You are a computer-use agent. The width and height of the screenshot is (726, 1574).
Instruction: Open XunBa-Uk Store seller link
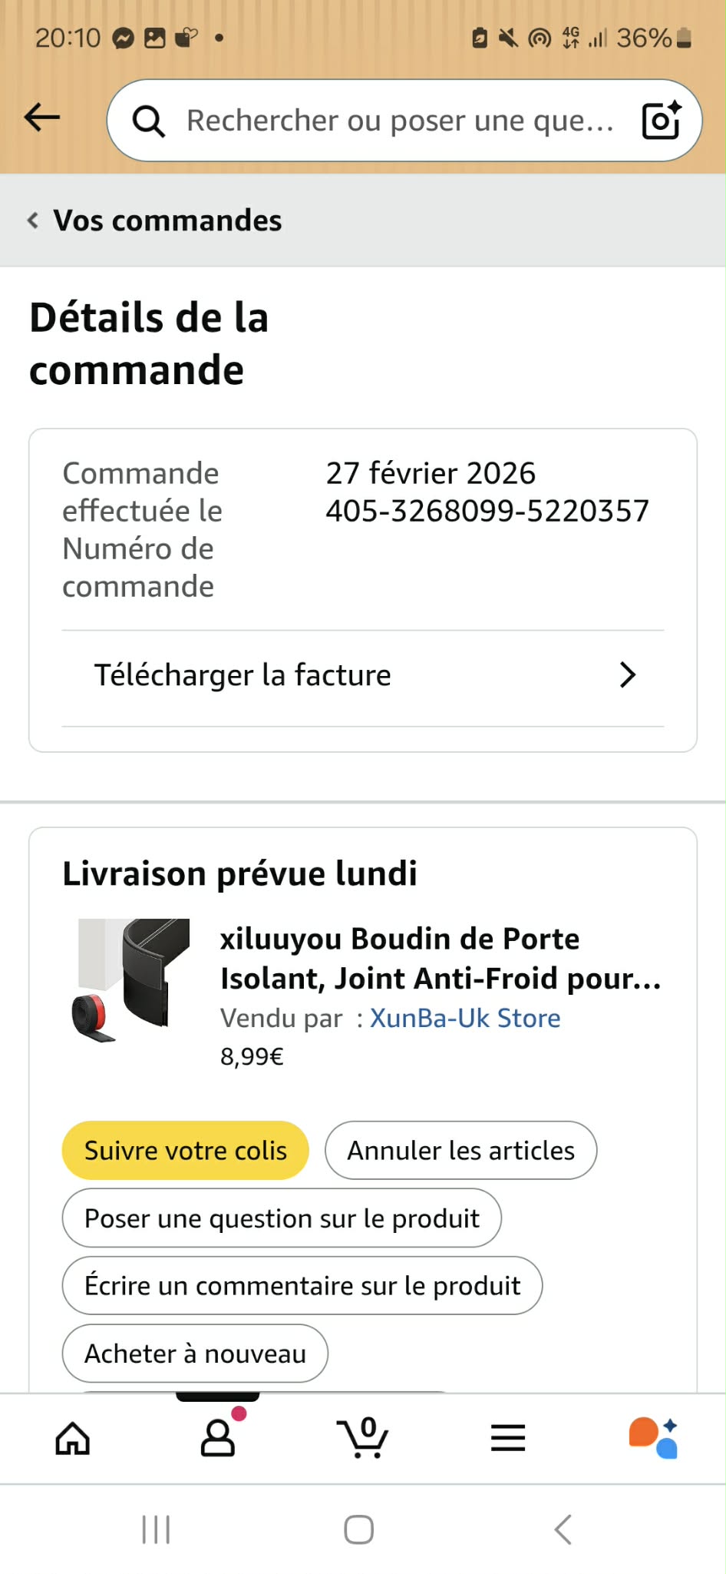pyautogui.click(x=465, y=1018)
